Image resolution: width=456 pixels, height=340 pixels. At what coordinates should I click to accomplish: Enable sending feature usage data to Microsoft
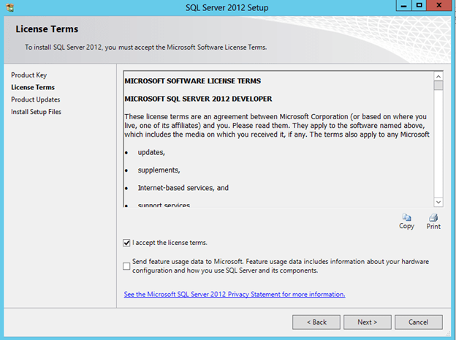coord(127,266)
